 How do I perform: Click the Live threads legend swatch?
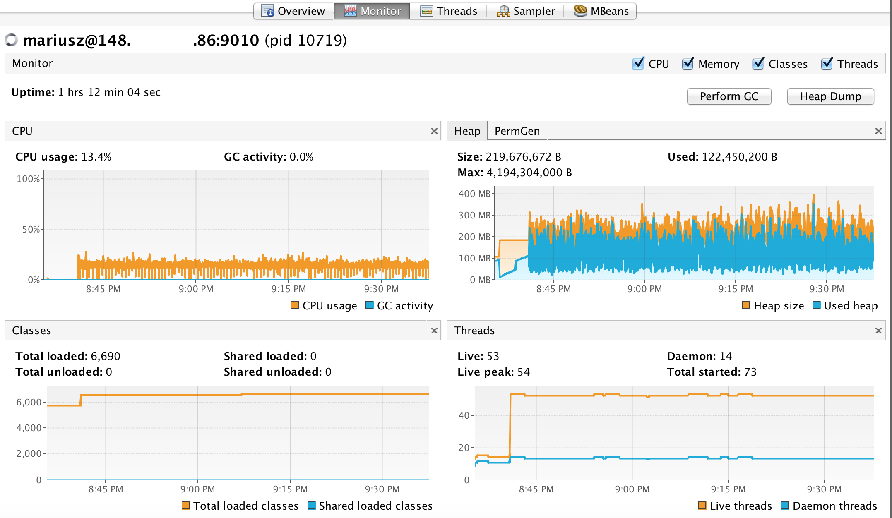coord(702,505)
